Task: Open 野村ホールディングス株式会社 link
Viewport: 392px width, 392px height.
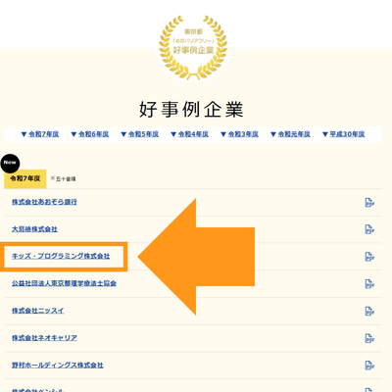Action: (x=58, y=365)
